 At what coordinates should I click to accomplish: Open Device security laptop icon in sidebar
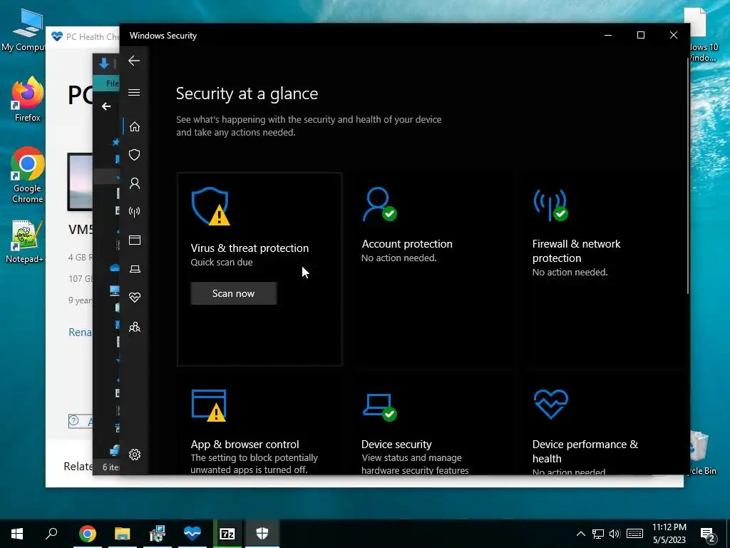pos(135,269)
